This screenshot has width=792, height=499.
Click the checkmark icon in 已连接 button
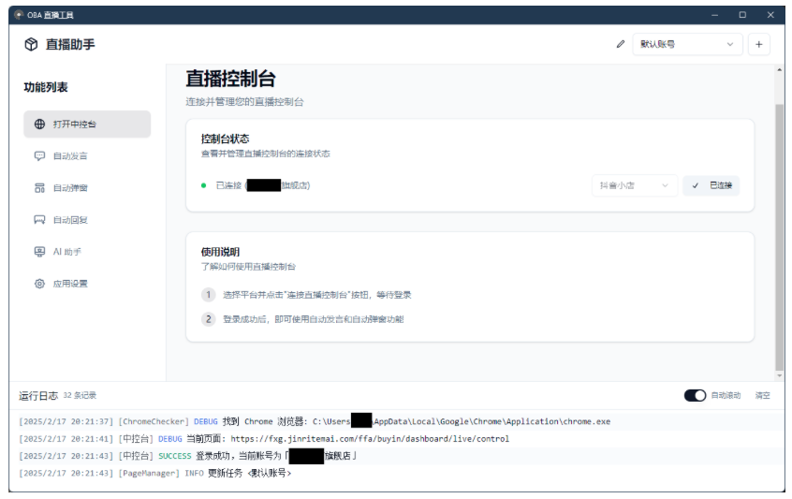[x=695, y=186]
